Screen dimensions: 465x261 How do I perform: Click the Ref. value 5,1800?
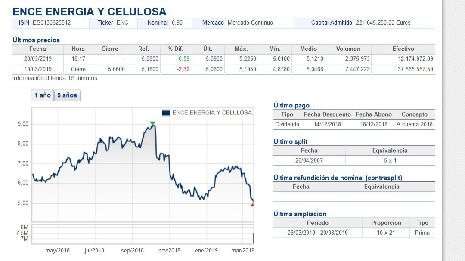pyautogui.click(x=150, y=69)
